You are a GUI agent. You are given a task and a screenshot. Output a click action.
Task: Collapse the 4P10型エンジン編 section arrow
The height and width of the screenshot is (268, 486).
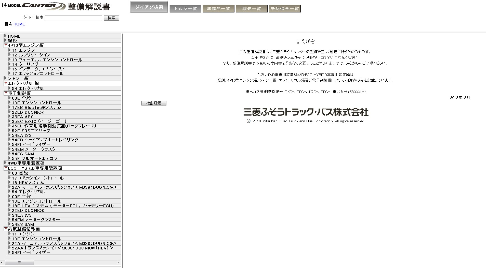point(6,45)
